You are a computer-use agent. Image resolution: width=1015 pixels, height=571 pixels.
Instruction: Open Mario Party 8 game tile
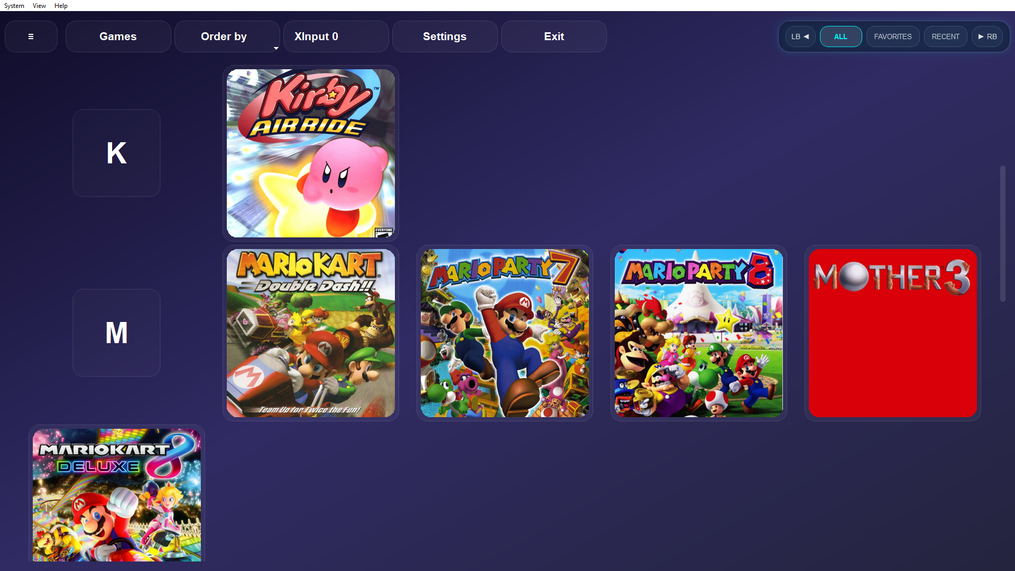[698, 333]
